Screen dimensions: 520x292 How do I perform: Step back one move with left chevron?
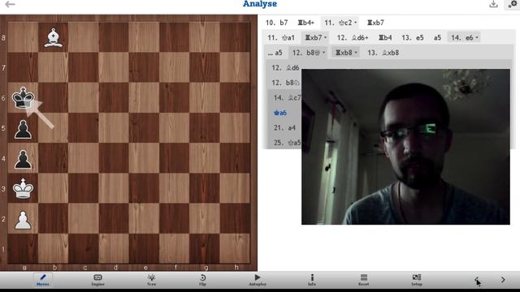click(477, 280)
